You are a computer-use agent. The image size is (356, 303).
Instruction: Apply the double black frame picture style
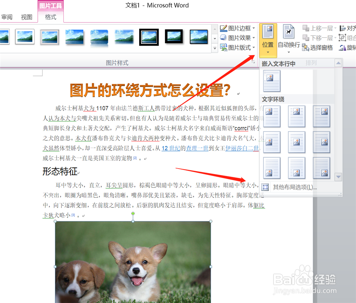(x=149, y=37)
